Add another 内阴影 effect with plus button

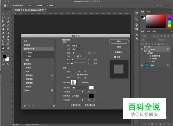[x=52, y=64]
